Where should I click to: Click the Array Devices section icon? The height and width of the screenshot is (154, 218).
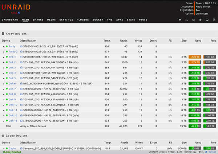coord(3,34)
